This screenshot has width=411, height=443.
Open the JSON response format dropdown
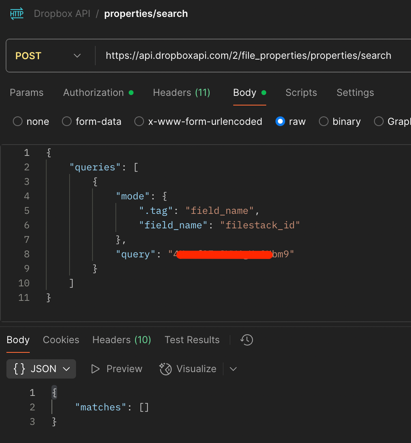pos(41,369)
